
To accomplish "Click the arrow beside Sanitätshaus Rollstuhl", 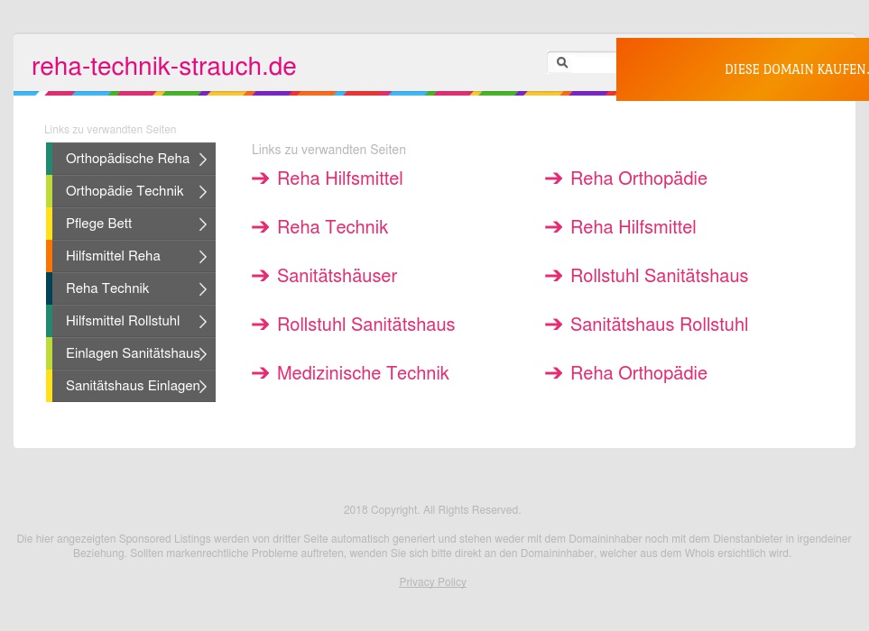I will click(553, 325).
